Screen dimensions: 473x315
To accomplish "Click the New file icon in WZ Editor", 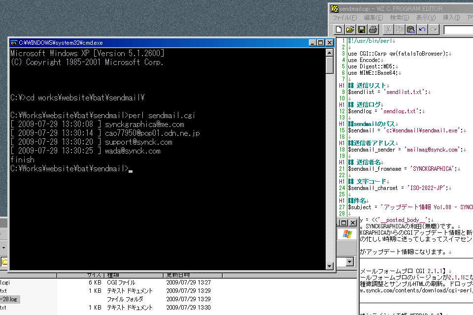I will [x=338, y=30].
